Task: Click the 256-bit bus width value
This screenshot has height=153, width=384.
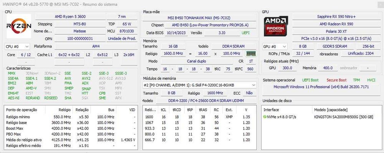Action: click(368, 47)
